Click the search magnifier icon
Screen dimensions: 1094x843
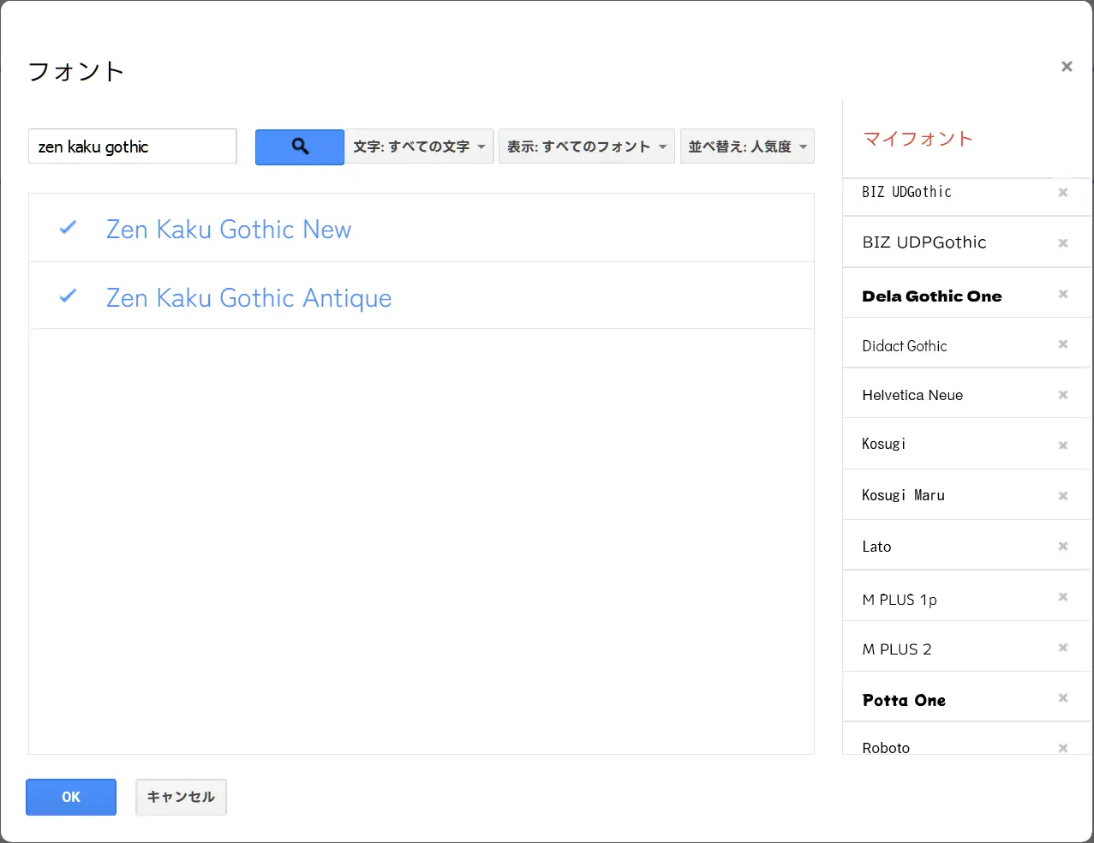(299, 146)
